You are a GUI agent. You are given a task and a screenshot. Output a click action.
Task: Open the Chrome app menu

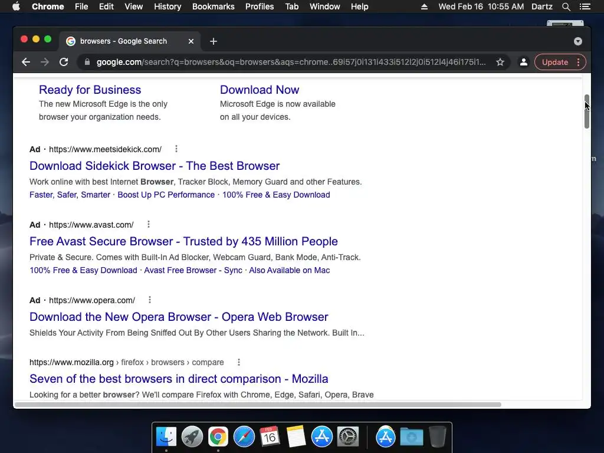pyautogui.click(x=48, y=6)
